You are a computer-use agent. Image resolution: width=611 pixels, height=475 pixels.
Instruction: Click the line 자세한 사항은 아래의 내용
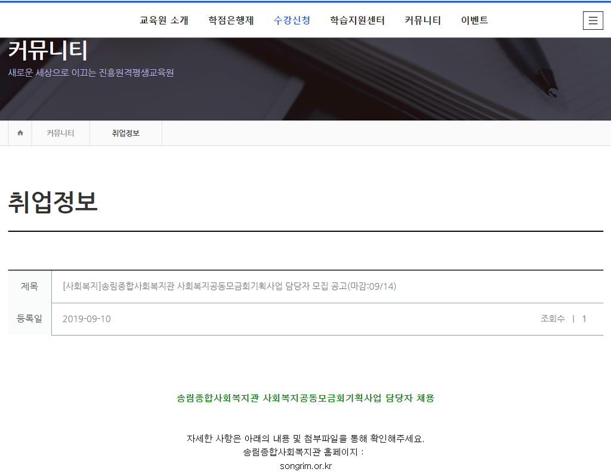[305, 439]
